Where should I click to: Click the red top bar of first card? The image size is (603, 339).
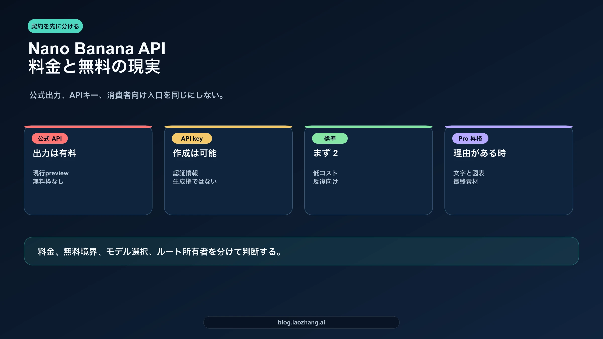[88, 127]
